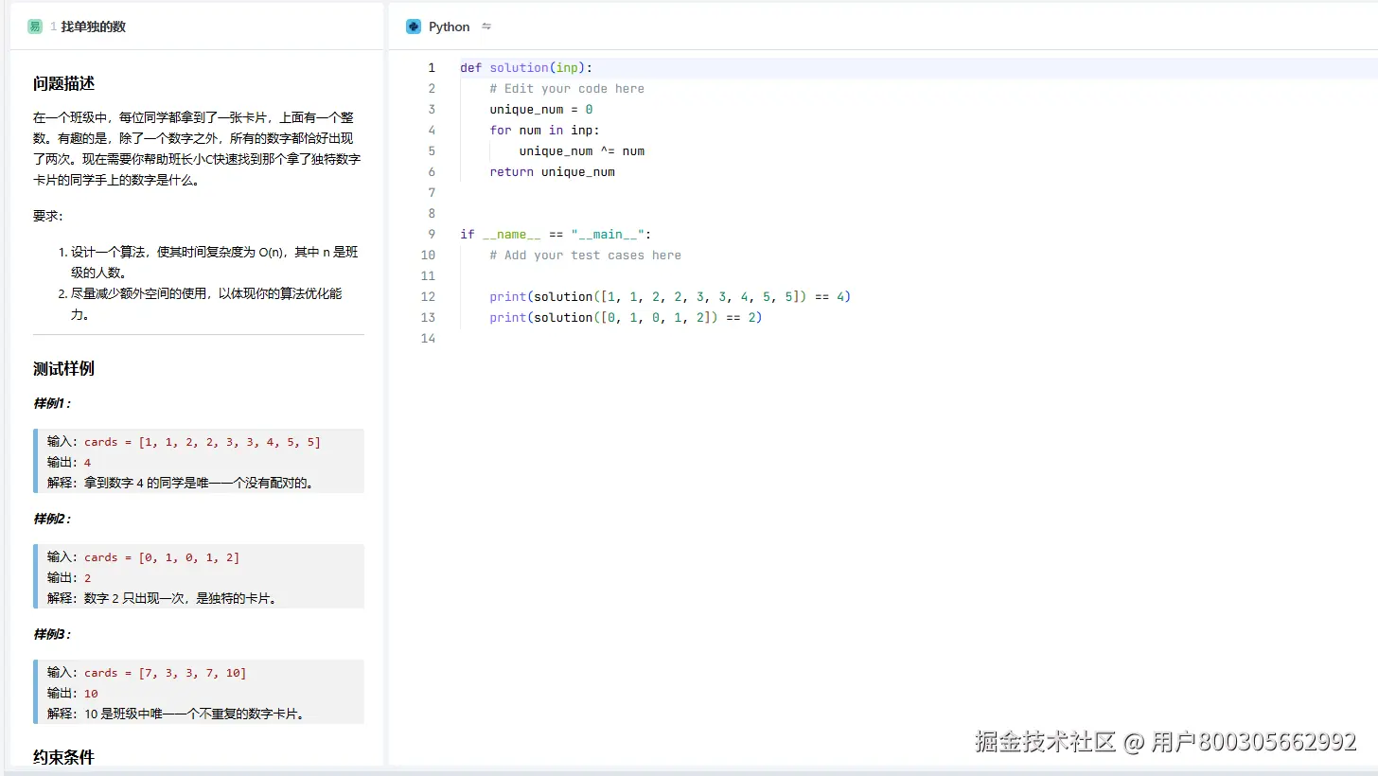Click the print statement comparing to 2
This screenshot has height=776, width=1378.
(626, 318)
